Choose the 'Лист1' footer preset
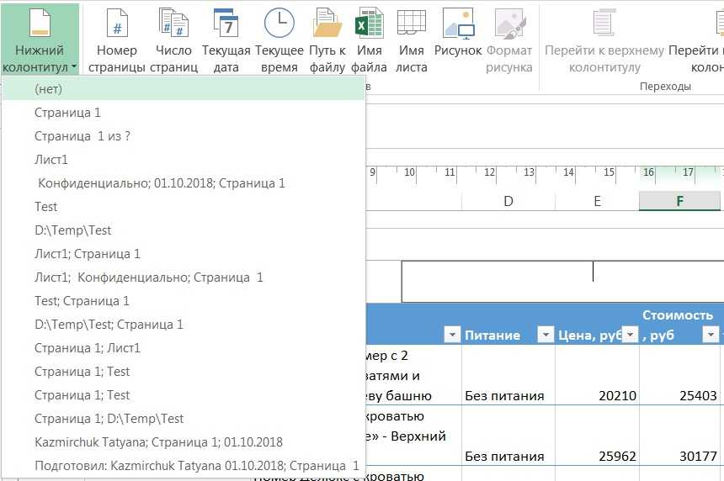724x481 pixels. point(184,160)
